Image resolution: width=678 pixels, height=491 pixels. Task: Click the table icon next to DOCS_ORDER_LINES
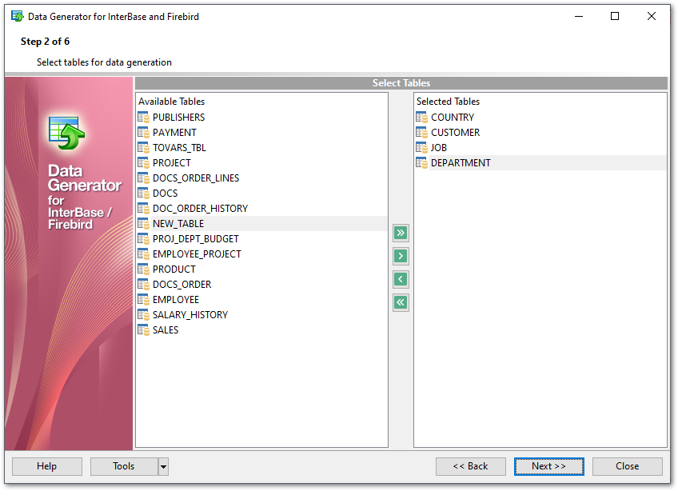click(143, 178)
